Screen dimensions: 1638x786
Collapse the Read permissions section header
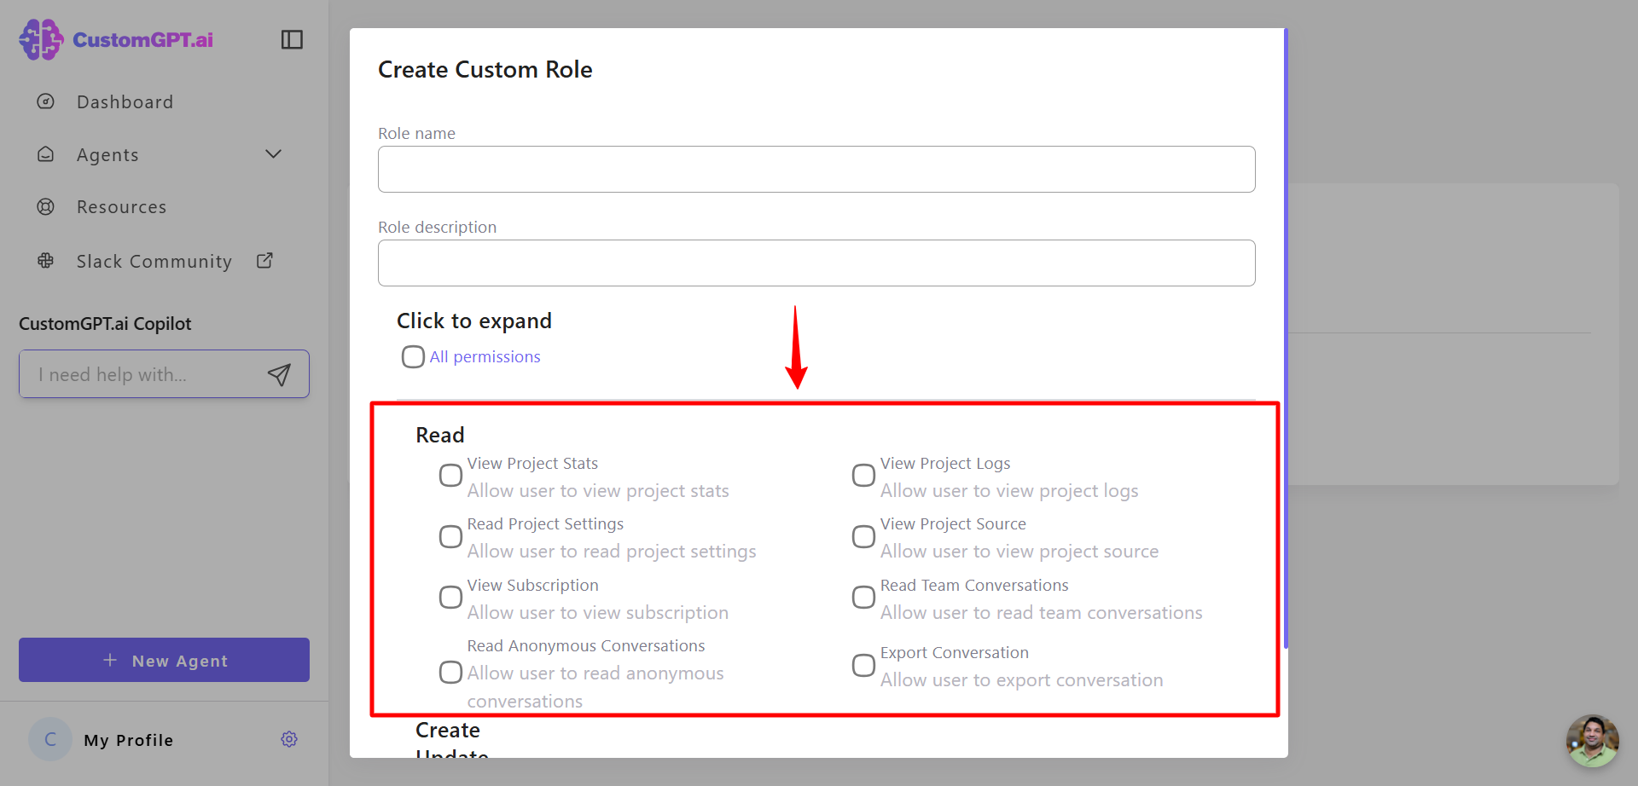tap(440, 435)
